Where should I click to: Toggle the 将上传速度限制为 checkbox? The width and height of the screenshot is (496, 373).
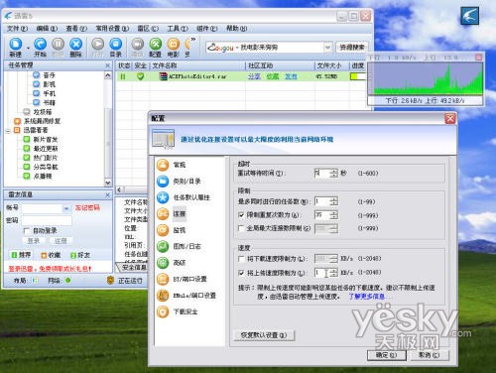tap(241, 273)
